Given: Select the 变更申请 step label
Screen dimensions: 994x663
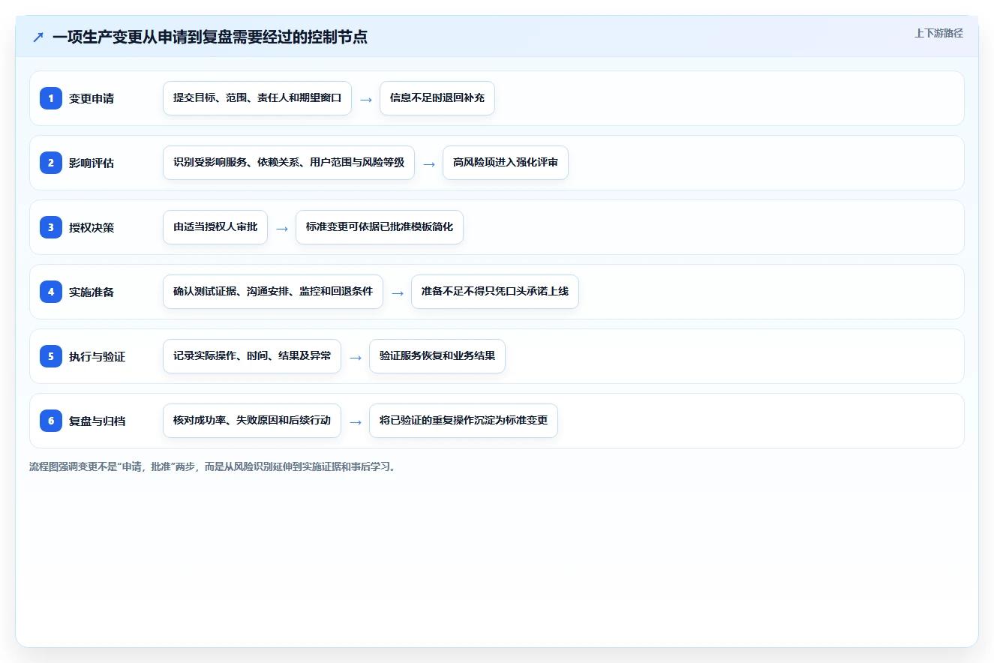Looking at the screenshot, I should [x=92, y=98].
